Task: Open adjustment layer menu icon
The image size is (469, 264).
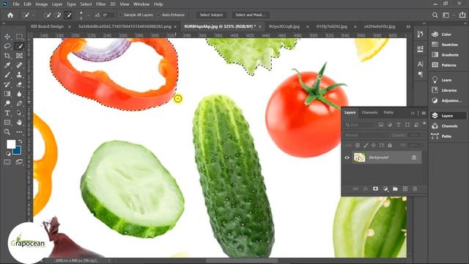Action: (x=385, y=189)
